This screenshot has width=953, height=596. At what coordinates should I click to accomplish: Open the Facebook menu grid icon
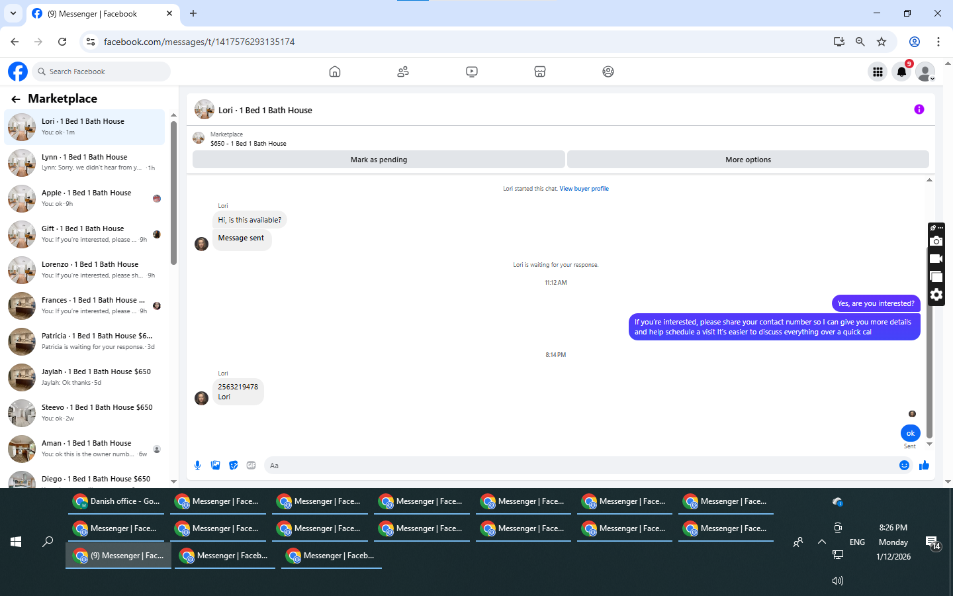pos(878,72)
